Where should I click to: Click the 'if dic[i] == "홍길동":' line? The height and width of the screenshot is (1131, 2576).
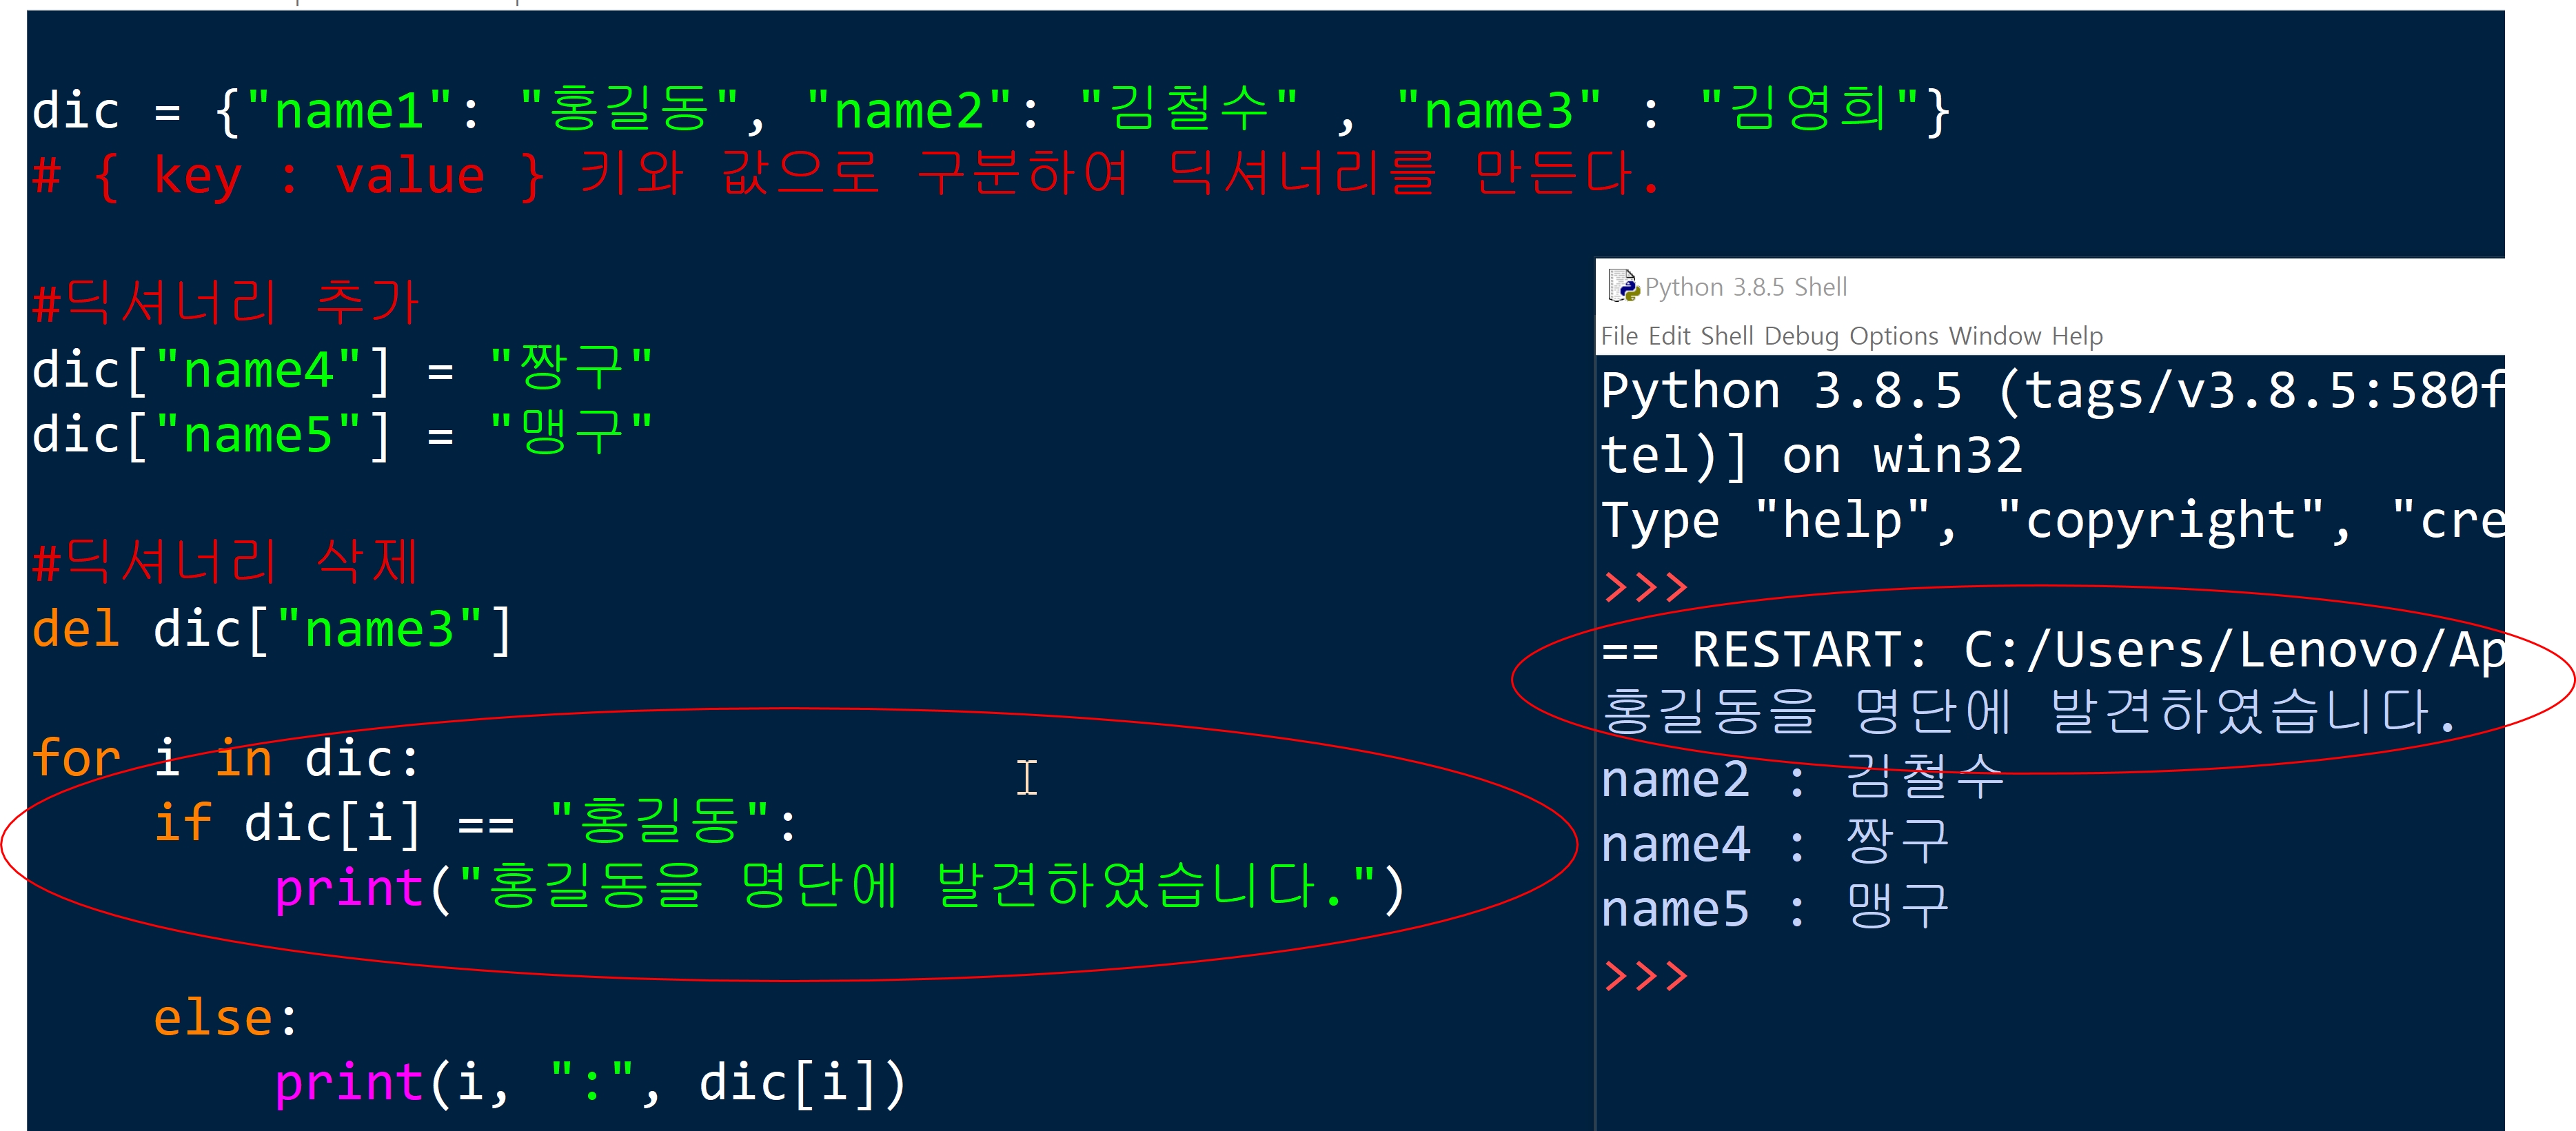[476, 823]
